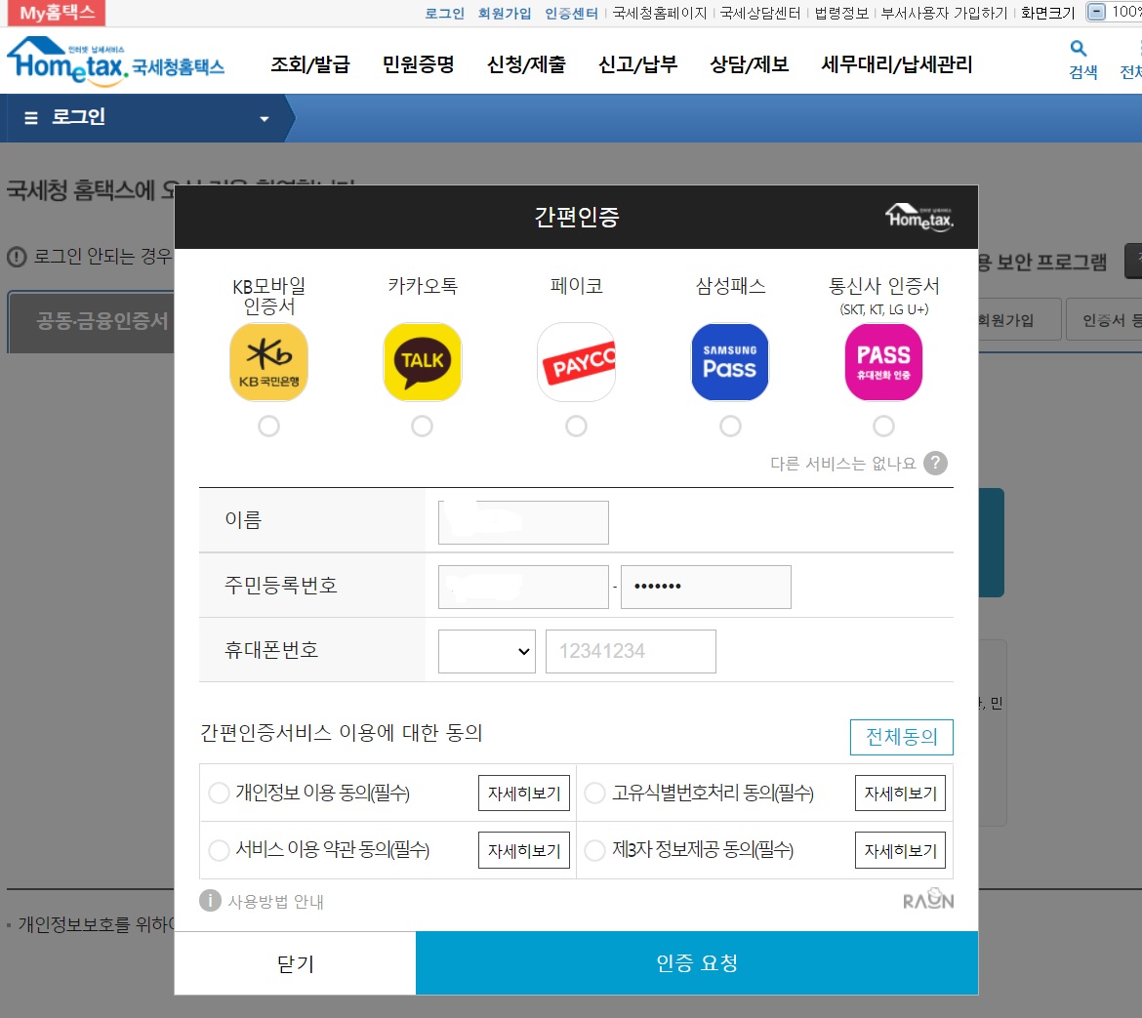Click 인증 요청 button
Screen dimensions: 1142x1018
[696, 962]
